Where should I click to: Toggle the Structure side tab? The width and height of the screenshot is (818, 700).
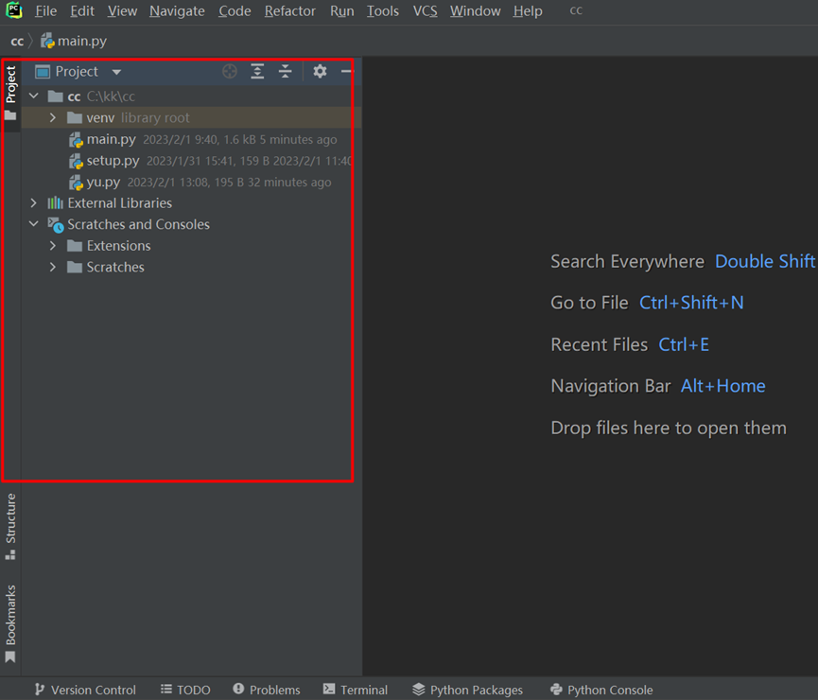[x=10, y=527]
